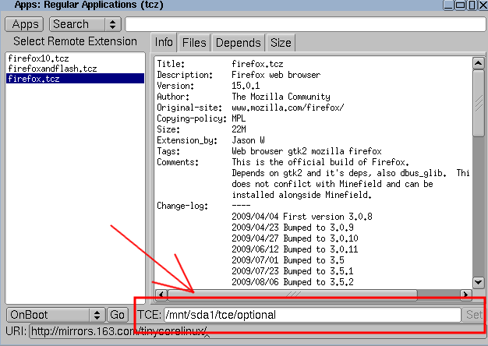
Task: Click the Version 15.0.1 text
Action: pos(246,86)
